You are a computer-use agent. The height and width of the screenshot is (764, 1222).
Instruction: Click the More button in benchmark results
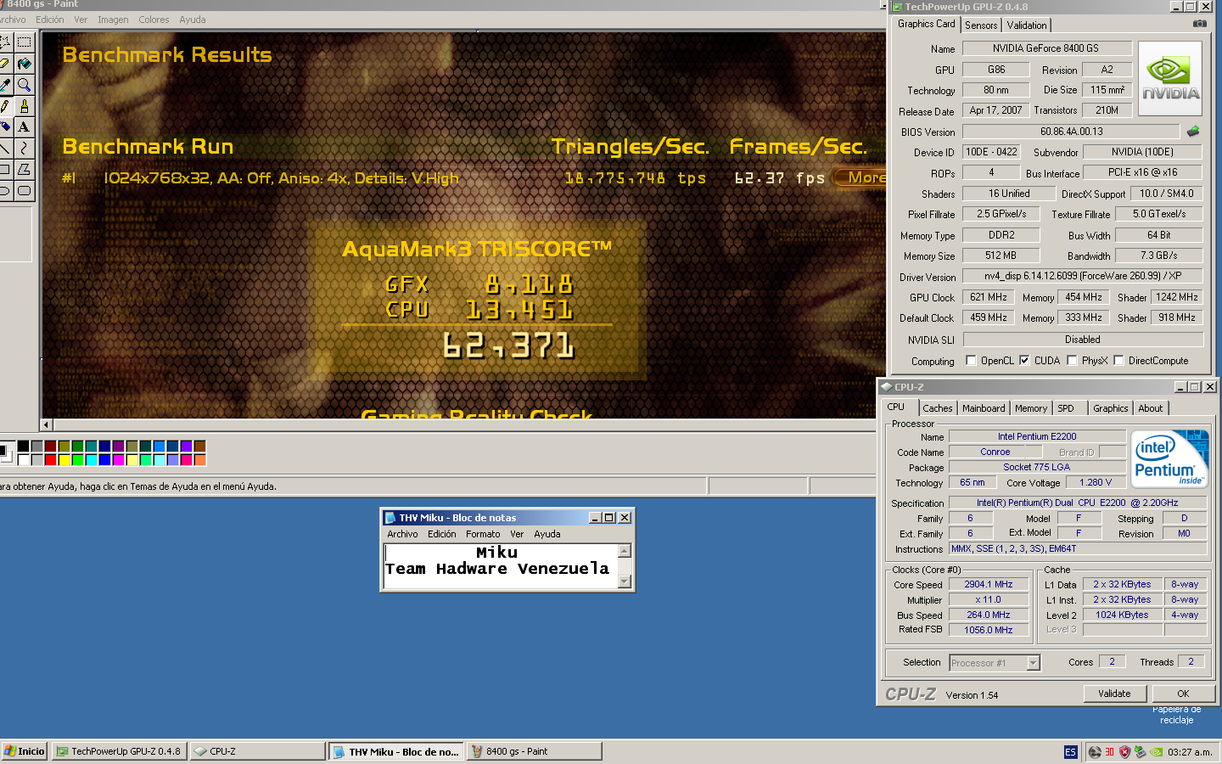point(860,177)
